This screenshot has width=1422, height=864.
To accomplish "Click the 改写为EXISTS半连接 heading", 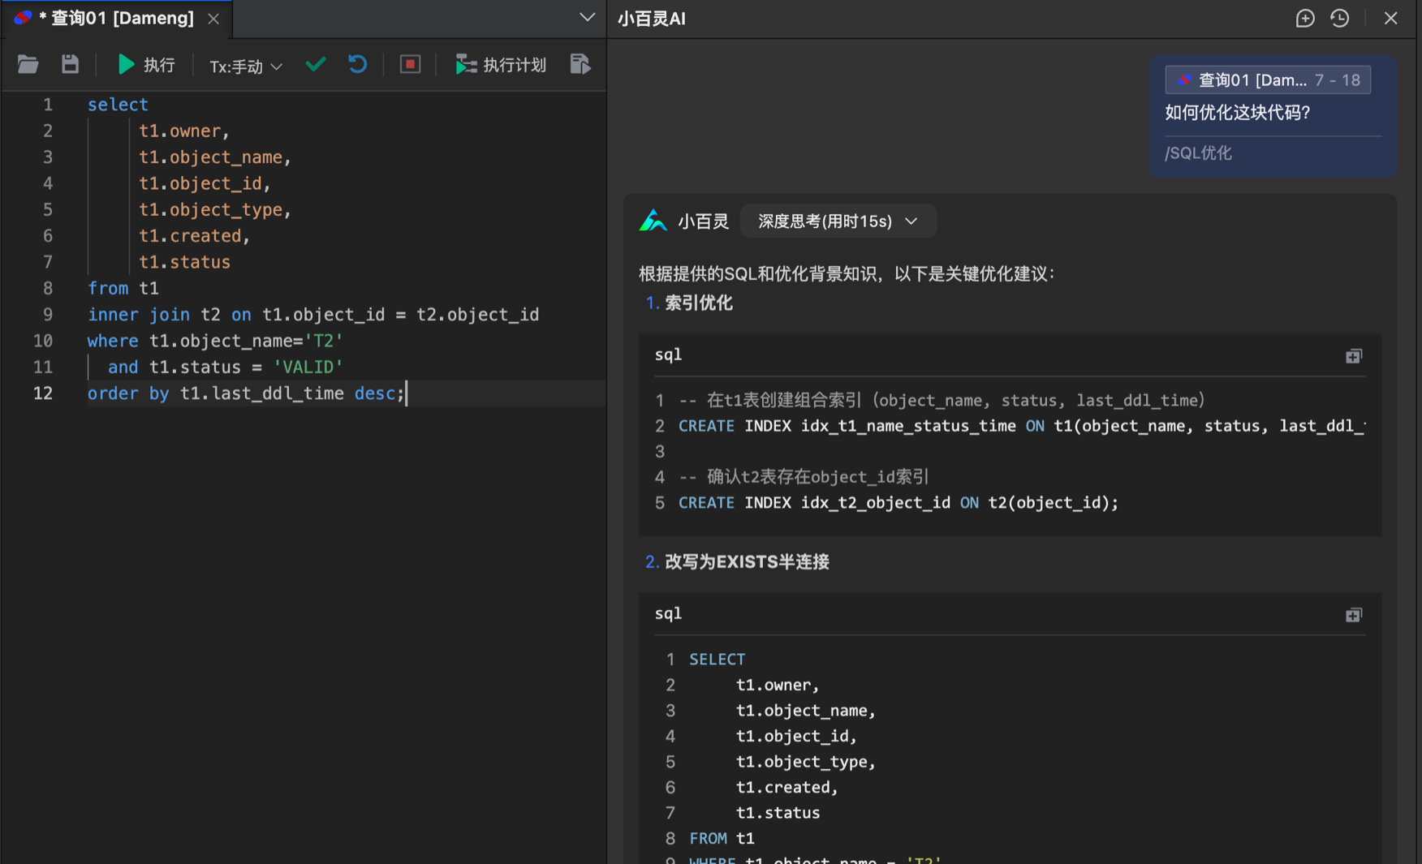I will coord(747,562).
